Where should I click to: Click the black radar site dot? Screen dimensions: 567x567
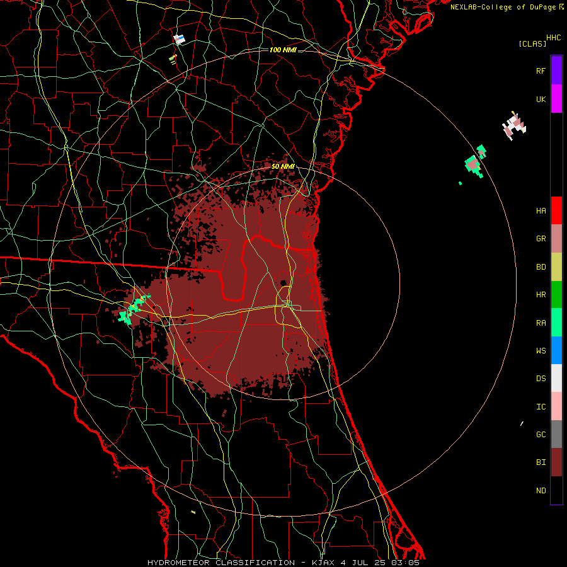[283, 283]
